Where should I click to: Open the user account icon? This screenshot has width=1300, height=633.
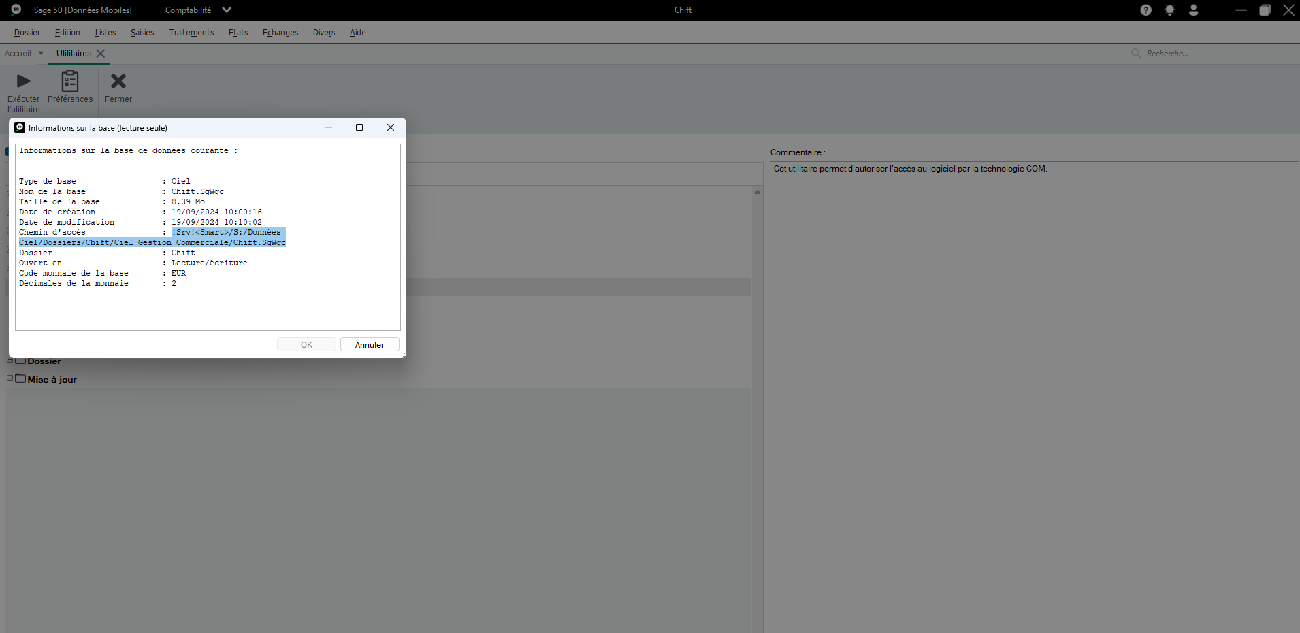click(1194, 10)
